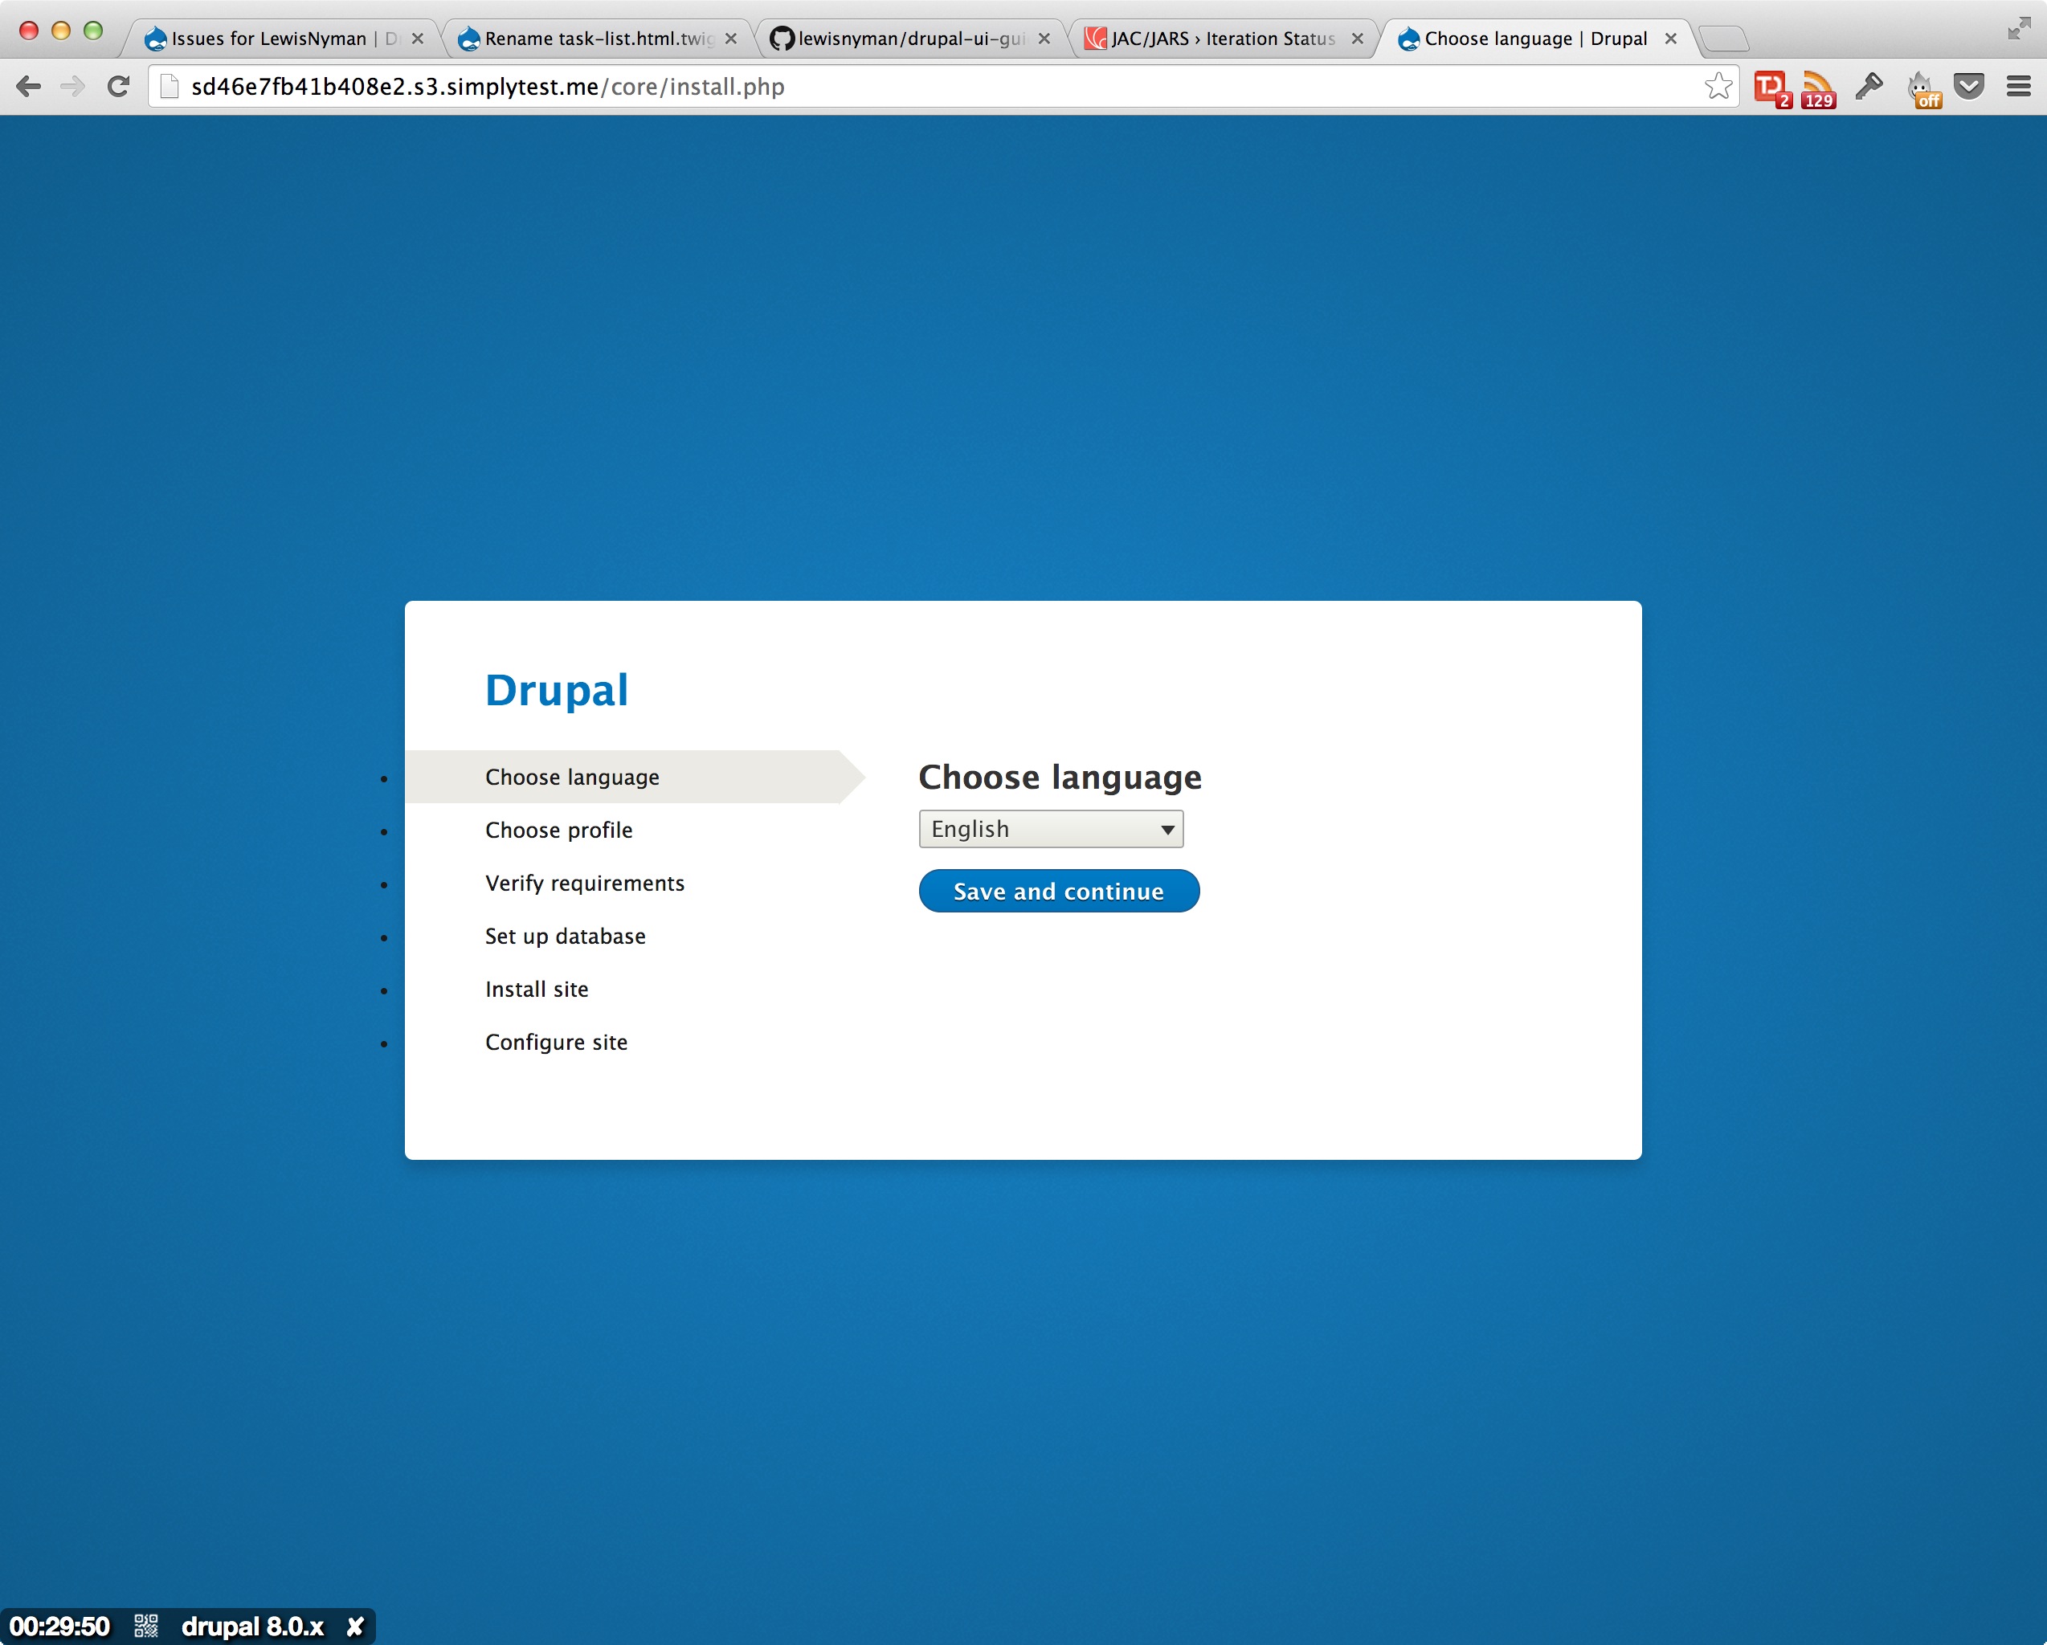The height and width of the screenshot is (1645, 2047).
Task: Dismiss the simplytest timer bar with X
Action: (x=355, y=1626)
